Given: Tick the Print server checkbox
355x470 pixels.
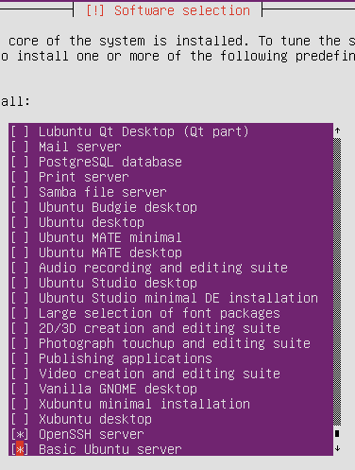Looking at the screenshot, I should [20, 177].
